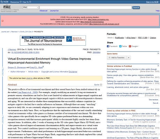Expand Author information
The image size is (160, 139).
(x=18, y=72)
